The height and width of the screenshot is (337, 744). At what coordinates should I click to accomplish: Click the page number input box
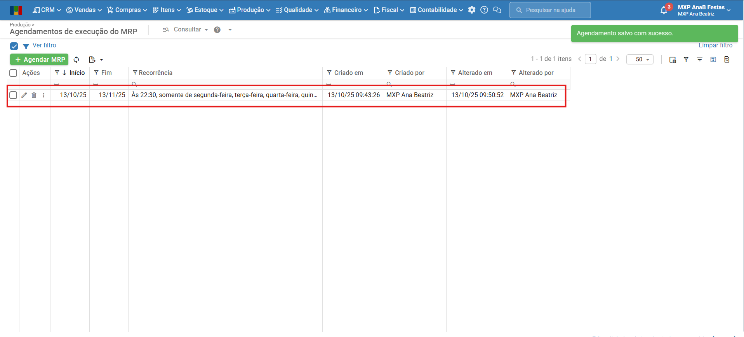pyautogui.click(x=590, y=59)
